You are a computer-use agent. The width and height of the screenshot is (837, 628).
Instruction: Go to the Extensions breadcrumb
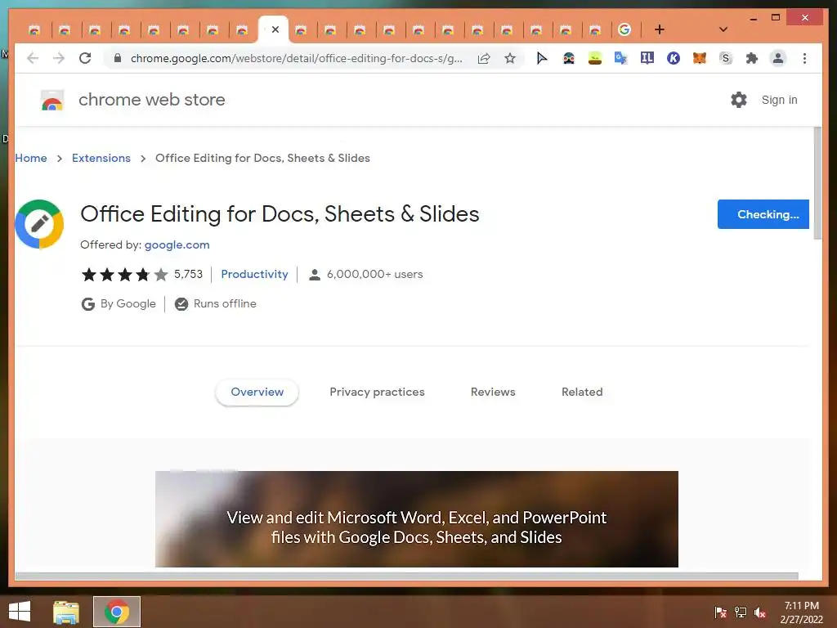(x=101, y=158)
